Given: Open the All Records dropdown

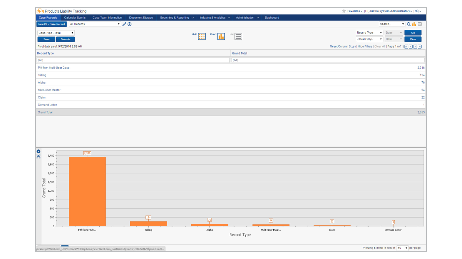Looking at the screenshot, I should 95,24.
